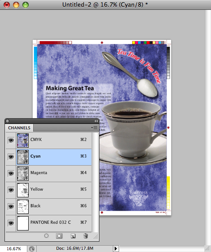Viewport: 211px width, 252px height.
Task: Click the Channels panel scrollbar track
Action: pyautogui.click(x=95, y=182)
